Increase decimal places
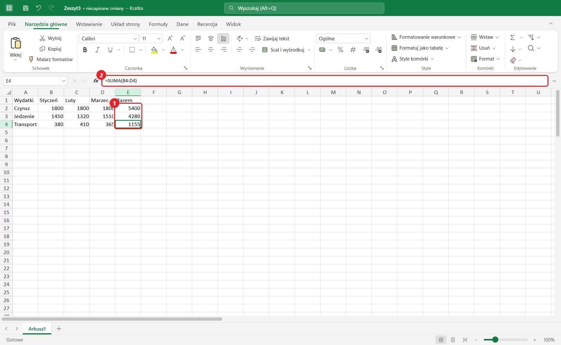The height and width of the screenshot is (345, 561). coord(366,50)
